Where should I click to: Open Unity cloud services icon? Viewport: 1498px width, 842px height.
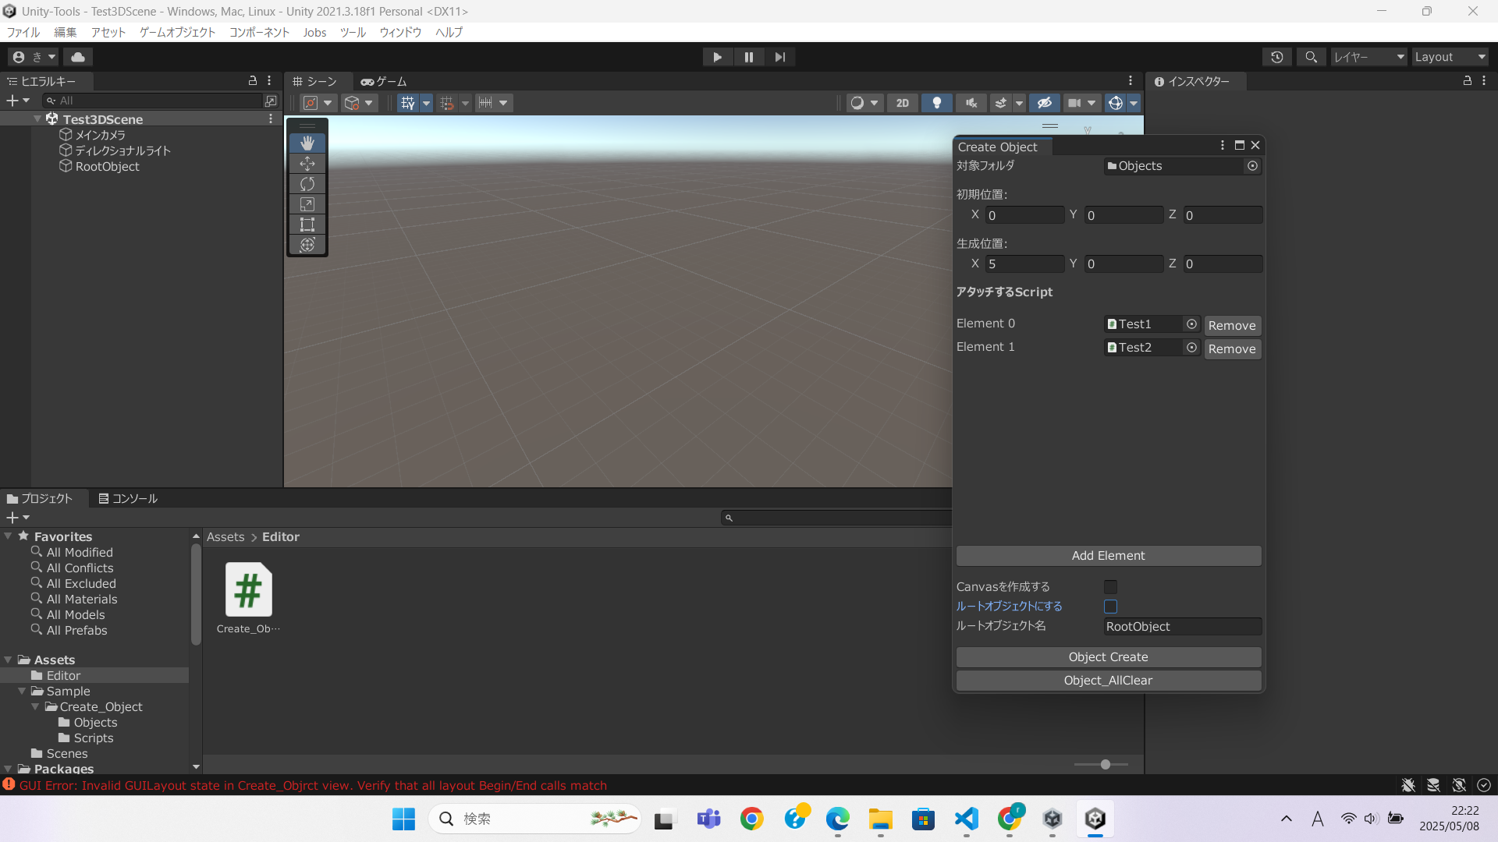click(x=78, y=57)
